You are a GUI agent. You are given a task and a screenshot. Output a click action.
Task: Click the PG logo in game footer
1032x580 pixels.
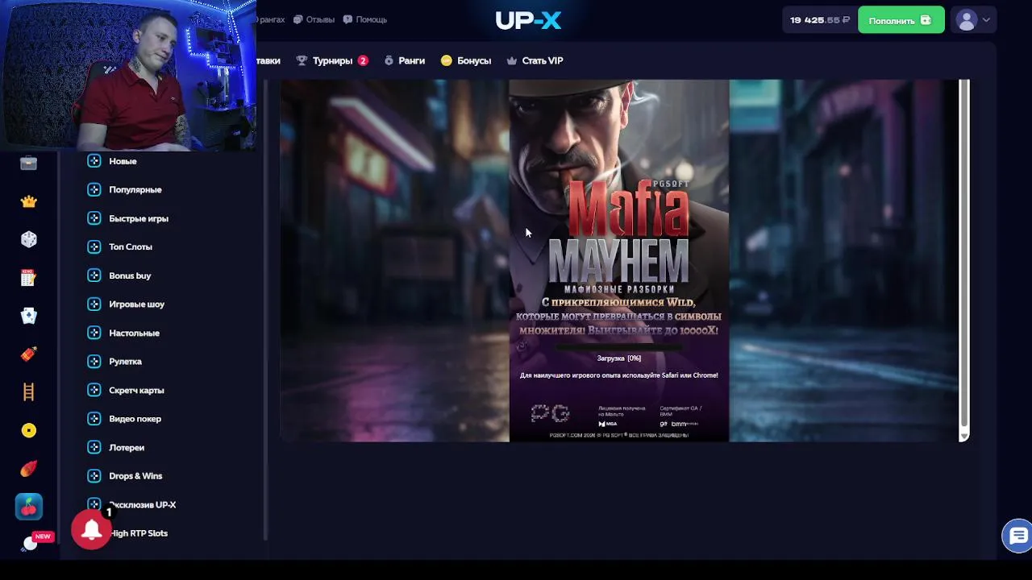550,414
